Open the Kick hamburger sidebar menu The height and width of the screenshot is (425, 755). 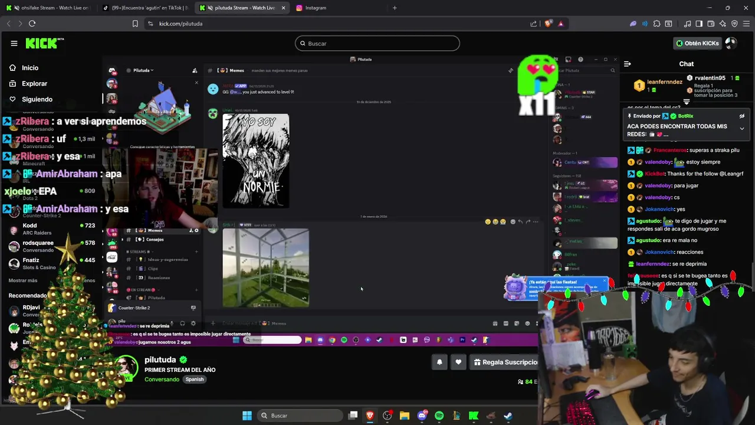click(x=14, y=43)
